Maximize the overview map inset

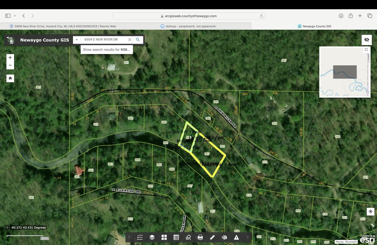(366, 49)
